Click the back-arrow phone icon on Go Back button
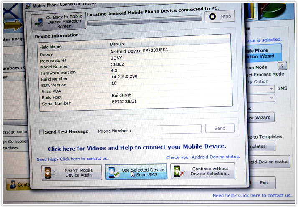The image size is (298, 207). click(39, 23)
